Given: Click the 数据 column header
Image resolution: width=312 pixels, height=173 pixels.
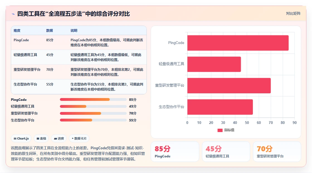Looking at the screenshot, I should click(50, 30).
